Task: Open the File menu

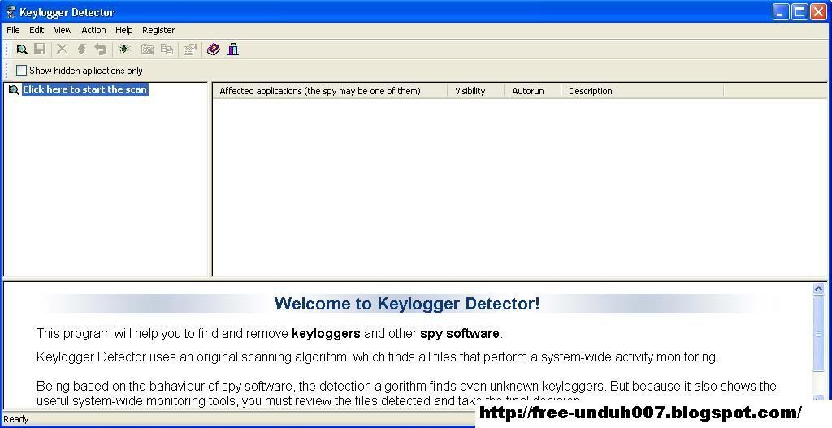Action: (13, 30)
